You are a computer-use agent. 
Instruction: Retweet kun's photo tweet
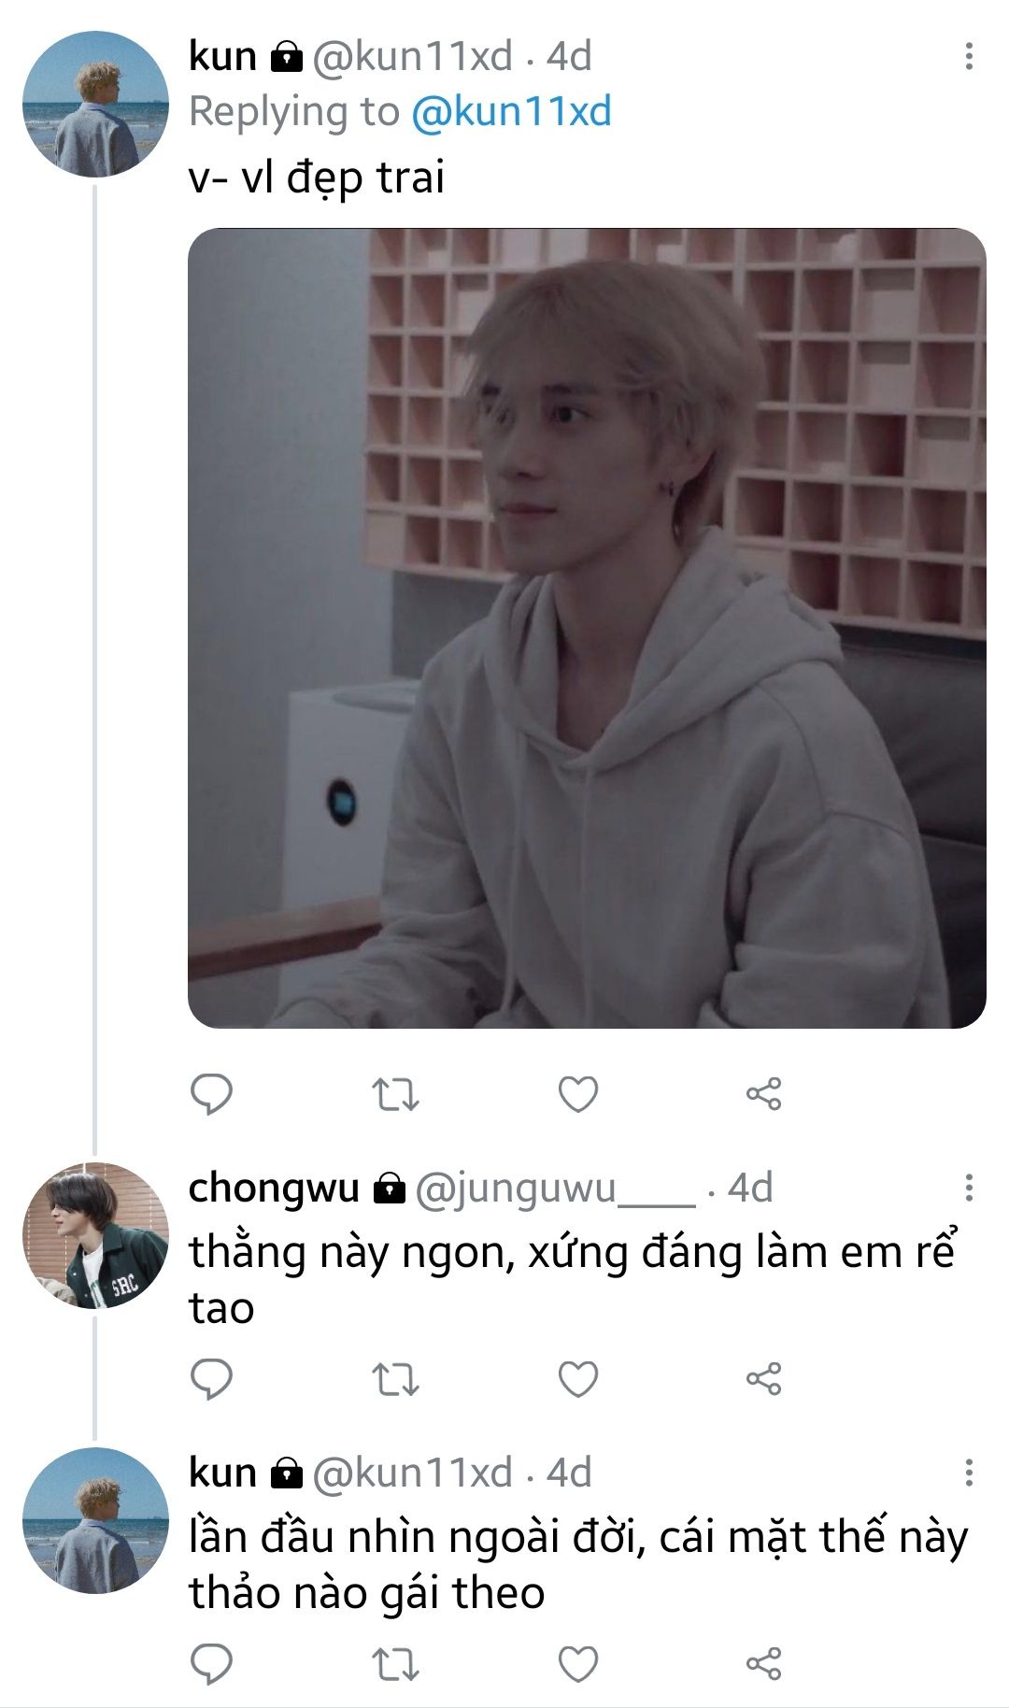coord(395,1094)
